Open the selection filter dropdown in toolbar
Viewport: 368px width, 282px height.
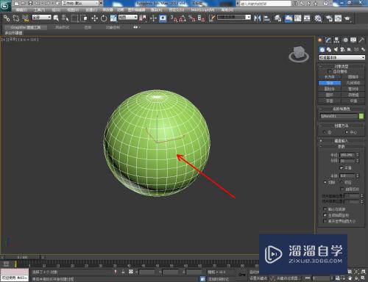click(x=42, y=18)
